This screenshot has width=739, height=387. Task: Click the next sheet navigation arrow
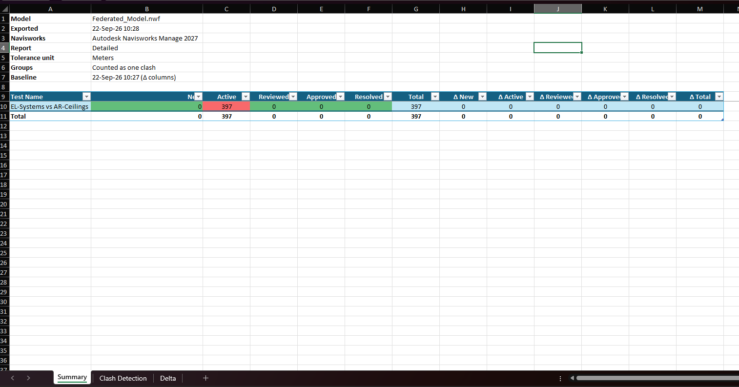[x=28, y=378]
